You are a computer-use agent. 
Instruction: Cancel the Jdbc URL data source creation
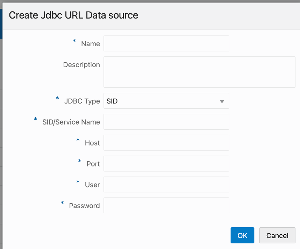277,235
